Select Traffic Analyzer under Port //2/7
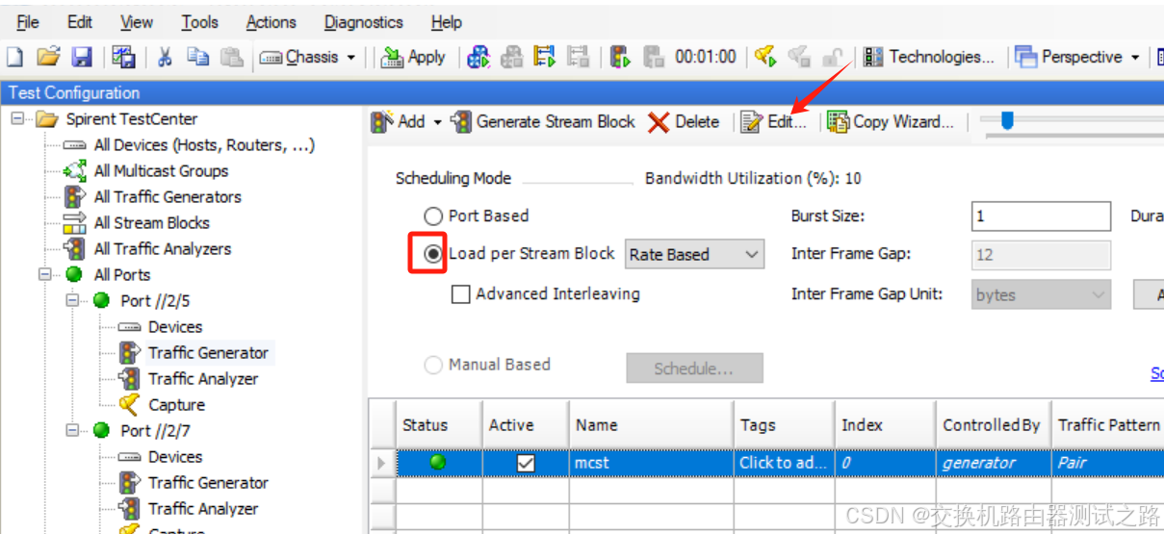 click(202, 509)
